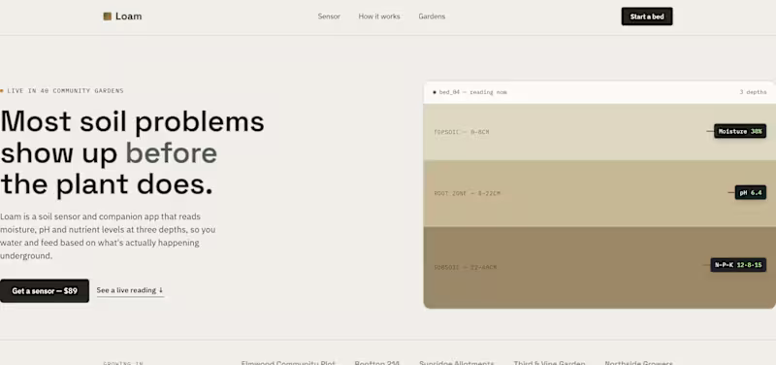Click the N-P-K 12-8-15 reading tag
This screenshot has width=776, height=365.
click(x=738, y=265)
